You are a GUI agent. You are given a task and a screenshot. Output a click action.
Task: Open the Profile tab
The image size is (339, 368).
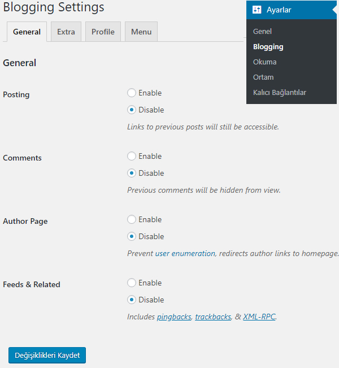click(103, 32)
